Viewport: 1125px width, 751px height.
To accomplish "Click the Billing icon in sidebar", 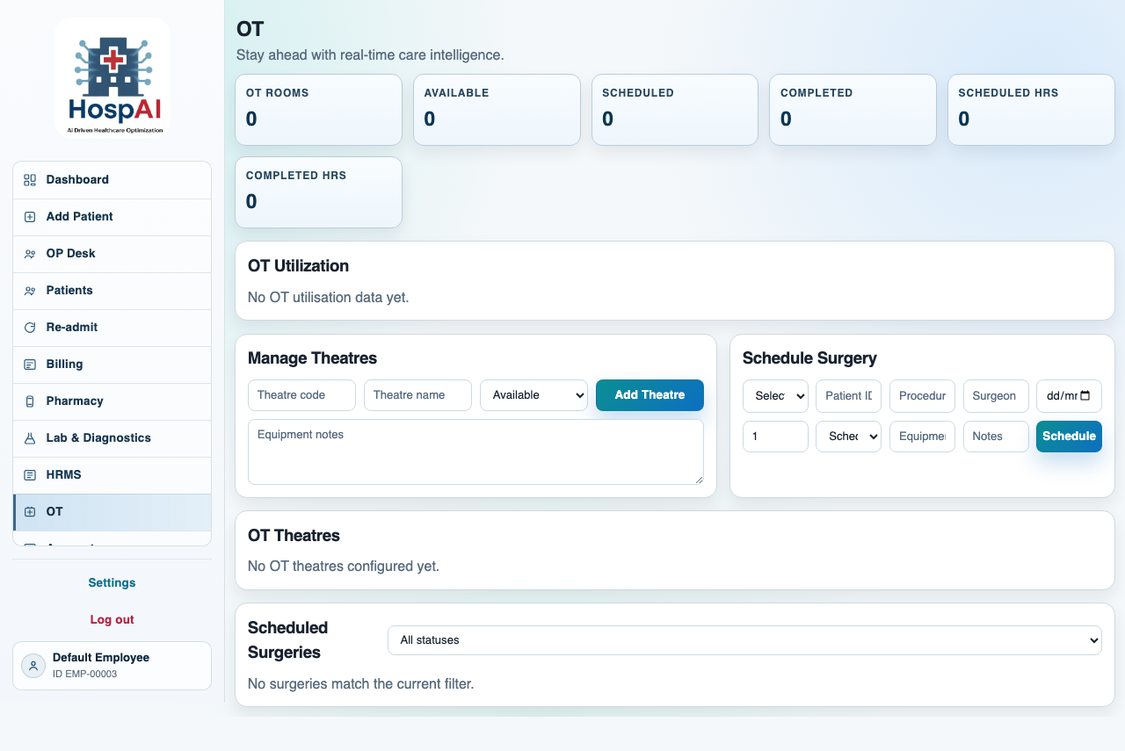I will pos(30,365).
